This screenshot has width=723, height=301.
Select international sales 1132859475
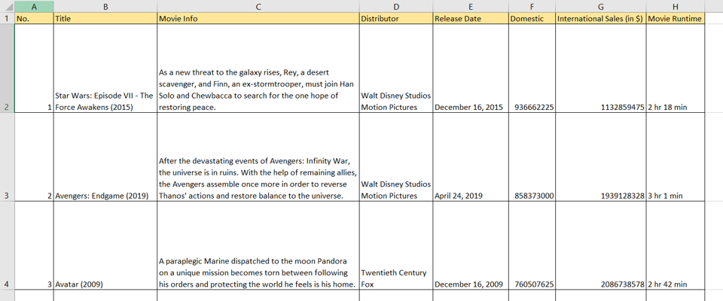tap(601, 68)
